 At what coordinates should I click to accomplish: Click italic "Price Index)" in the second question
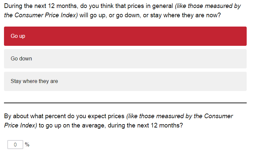pos(21,125)
